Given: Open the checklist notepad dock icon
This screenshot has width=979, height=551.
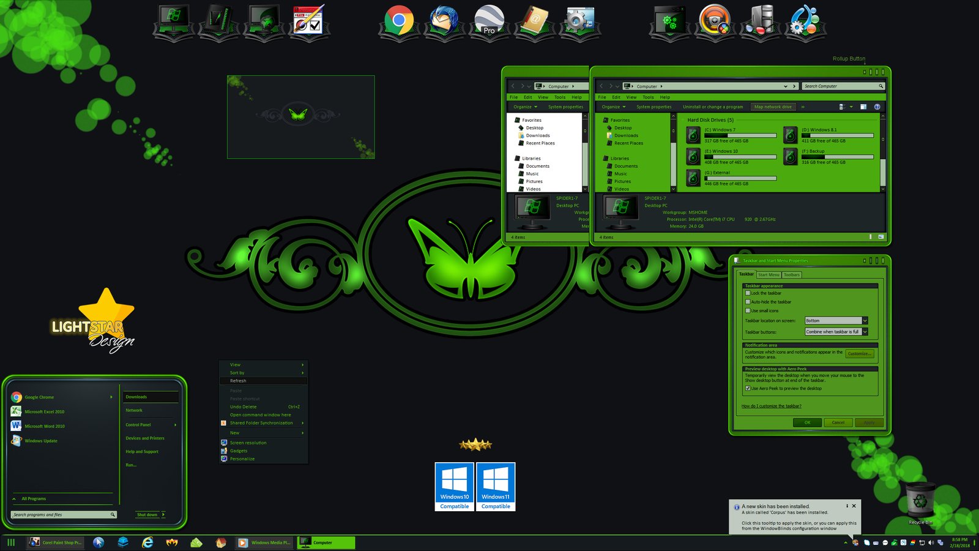Looking at the screenshot, I should [308, 21].
